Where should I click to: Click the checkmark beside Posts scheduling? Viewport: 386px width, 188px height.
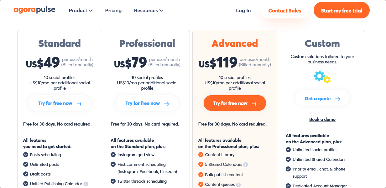26,155
